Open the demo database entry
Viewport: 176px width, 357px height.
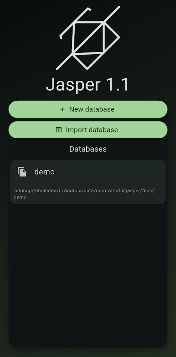pos(88,182)
